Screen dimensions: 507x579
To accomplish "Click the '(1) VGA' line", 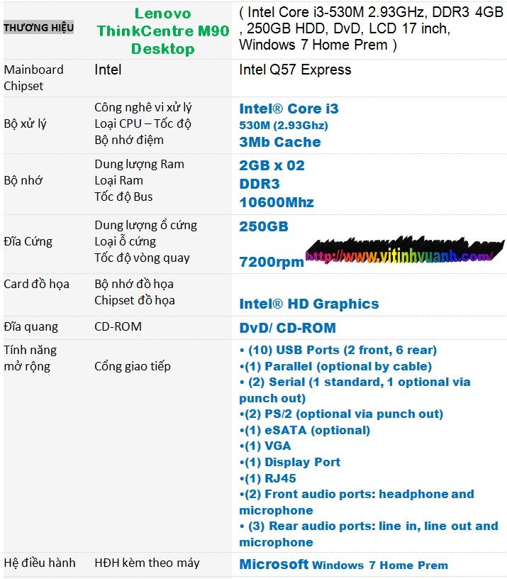I will [265, 446].
